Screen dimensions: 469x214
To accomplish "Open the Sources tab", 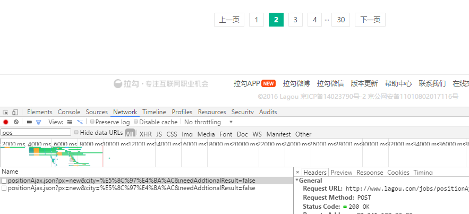I will (97, 112).
